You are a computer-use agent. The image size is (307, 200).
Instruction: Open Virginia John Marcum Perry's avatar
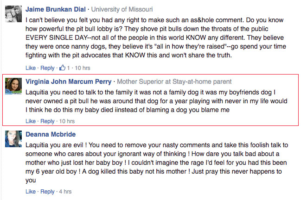pyautogui.click(x=13, y=86)
